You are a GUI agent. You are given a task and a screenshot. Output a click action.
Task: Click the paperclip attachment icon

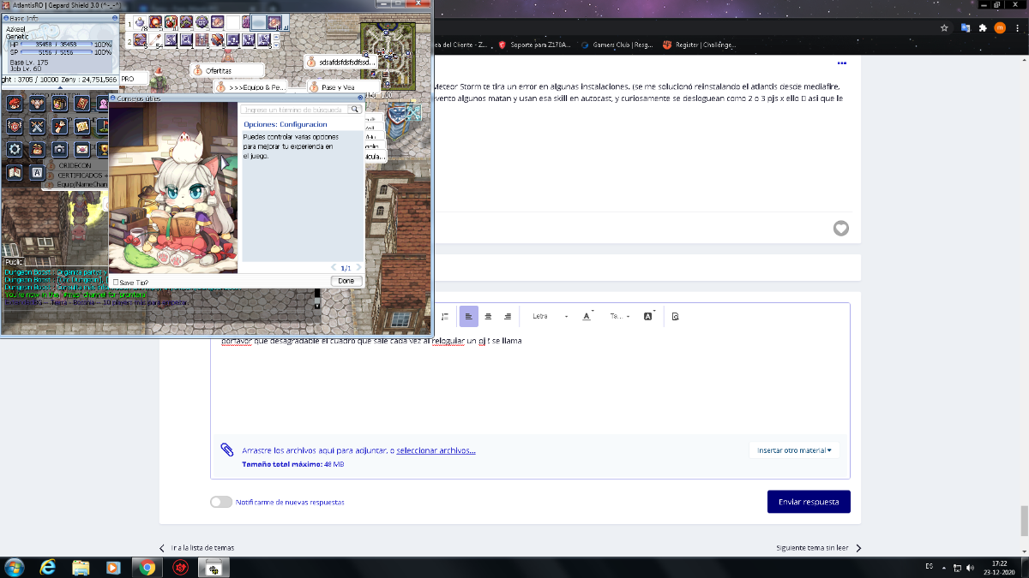(227, 450)
